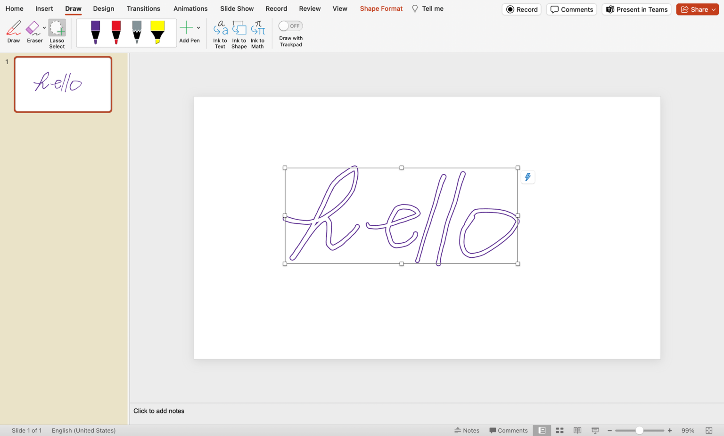Switch to Normal view icon

click(542, 430)
